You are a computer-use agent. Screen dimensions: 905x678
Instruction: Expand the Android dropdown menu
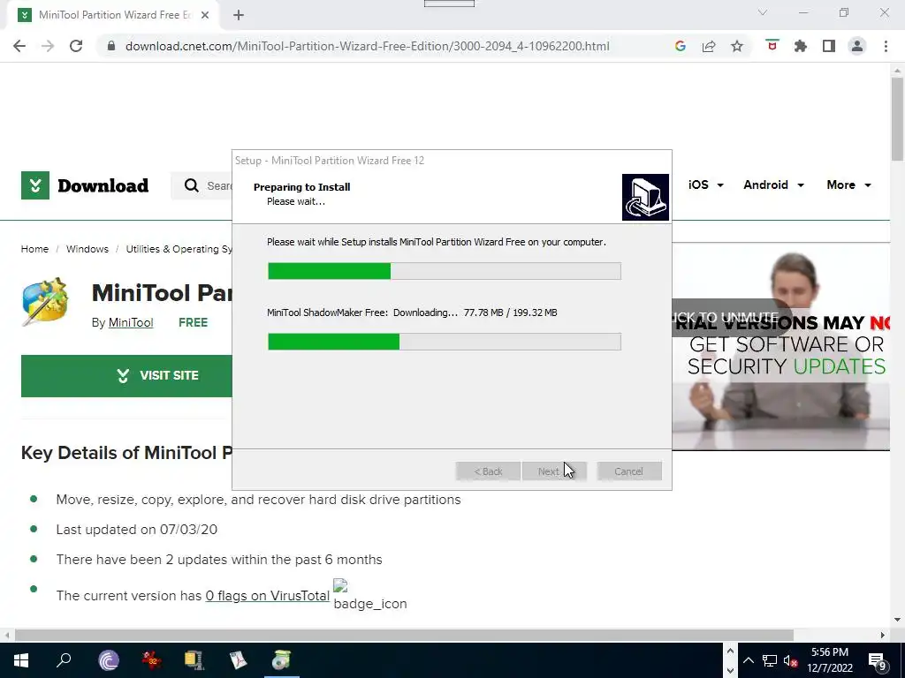tap(773, 185)
